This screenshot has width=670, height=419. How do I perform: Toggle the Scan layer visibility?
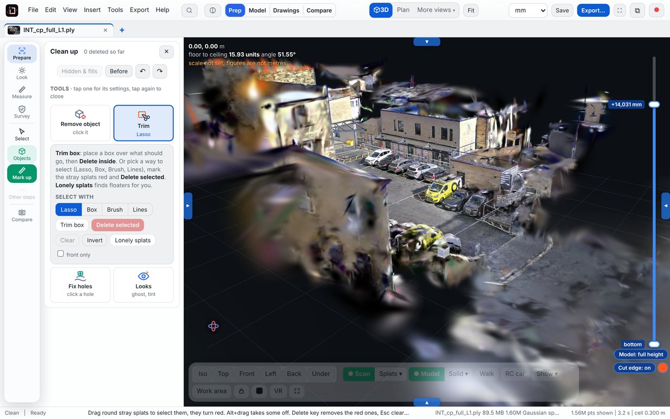tap(359, 374)
